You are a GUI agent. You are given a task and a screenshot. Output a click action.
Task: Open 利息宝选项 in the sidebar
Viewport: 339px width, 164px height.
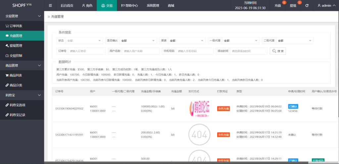(x=22, y=105)
